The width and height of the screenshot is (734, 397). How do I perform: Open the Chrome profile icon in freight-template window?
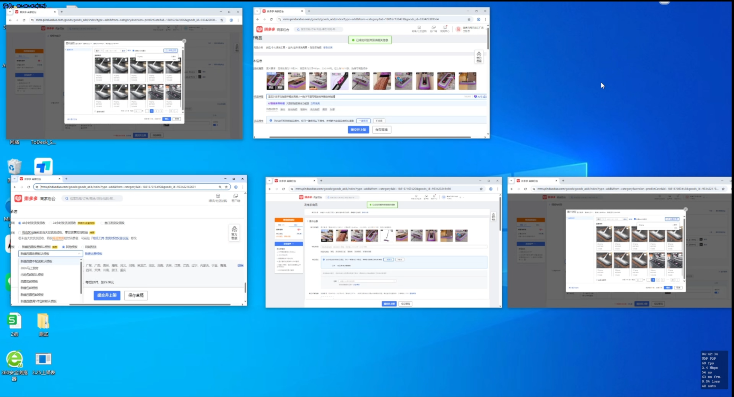[236, 187]
